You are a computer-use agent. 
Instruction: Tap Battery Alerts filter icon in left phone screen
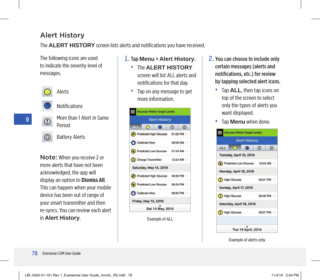click(x=184, y=127)
